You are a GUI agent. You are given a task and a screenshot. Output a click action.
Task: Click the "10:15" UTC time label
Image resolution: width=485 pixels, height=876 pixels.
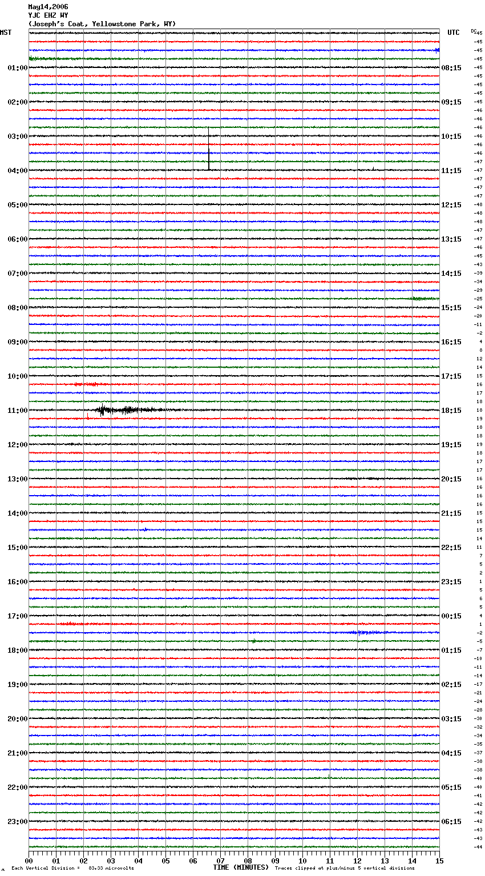click(x=451, y=136)
